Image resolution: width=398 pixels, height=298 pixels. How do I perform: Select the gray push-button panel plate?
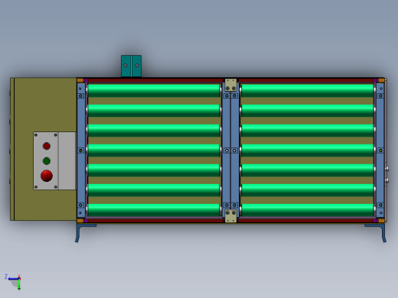[x=46, y=160]
